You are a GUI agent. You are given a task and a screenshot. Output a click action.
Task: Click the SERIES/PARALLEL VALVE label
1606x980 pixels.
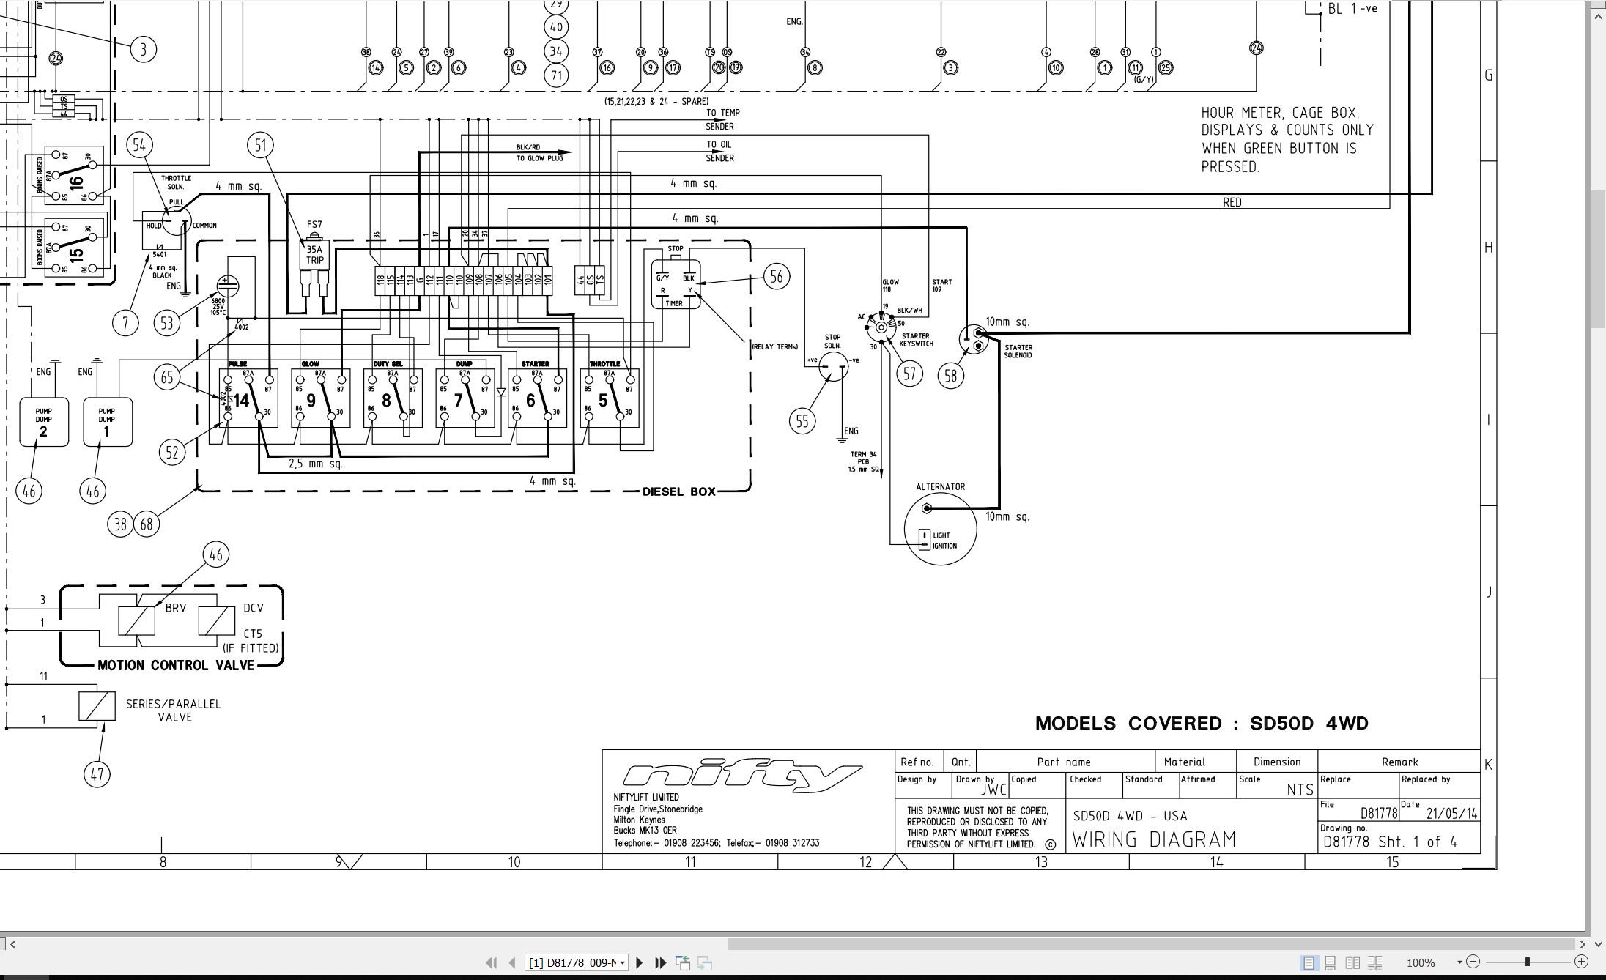click(174, 710)
